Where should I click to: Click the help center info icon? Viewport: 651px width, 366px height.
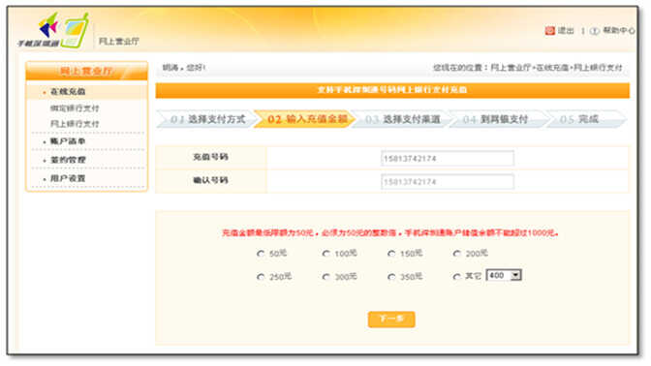tap(595, 31)
